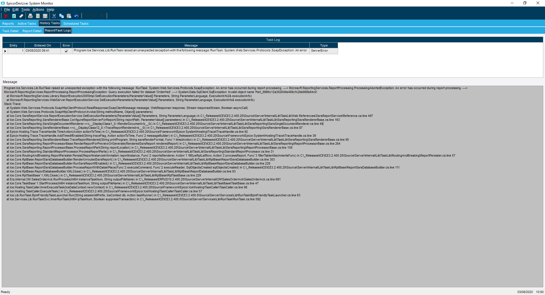Click the Save floppy disk icon
This screenshot has width=545, height=295.
(45, 16)
